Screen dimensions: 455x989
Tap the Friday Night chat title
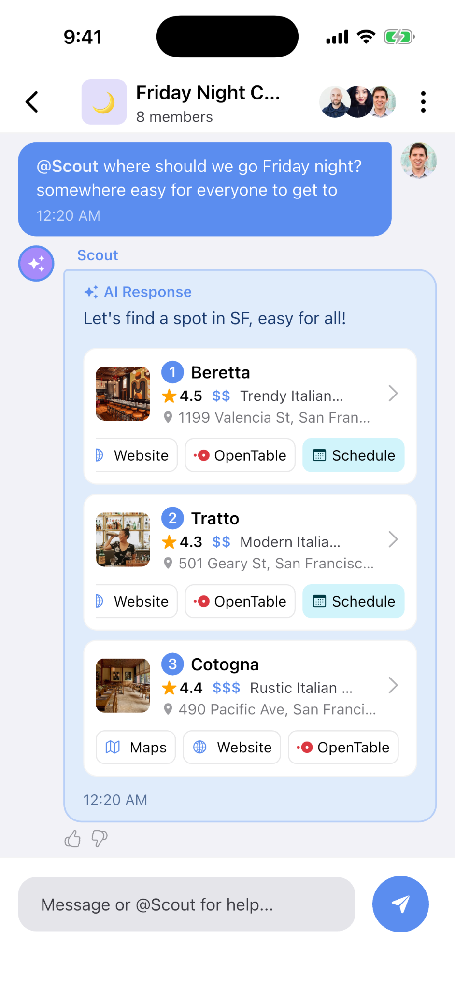click(x=209, y=92)
